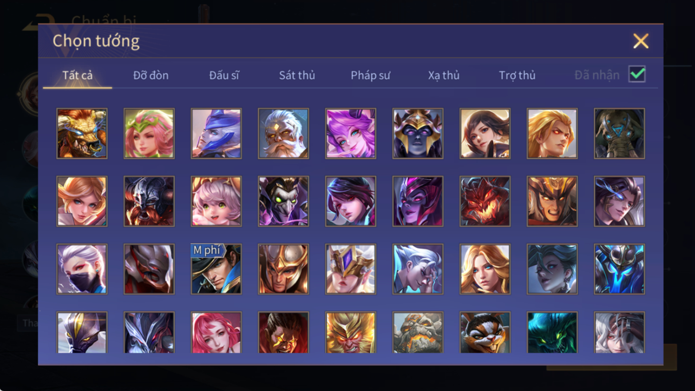Viewport: 695px width, 391px height.
Task: Choose the raccoon hero portrait
Action: click(x=485, y=332)
